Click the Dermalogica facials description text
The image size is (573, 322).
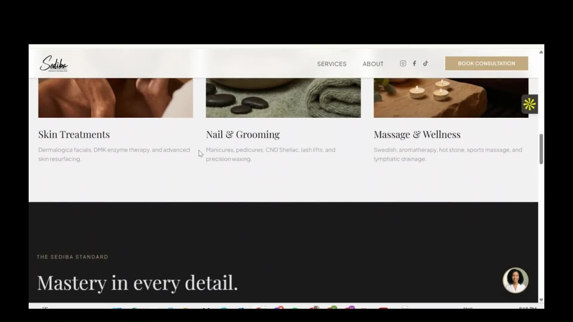tap(114, 154)
